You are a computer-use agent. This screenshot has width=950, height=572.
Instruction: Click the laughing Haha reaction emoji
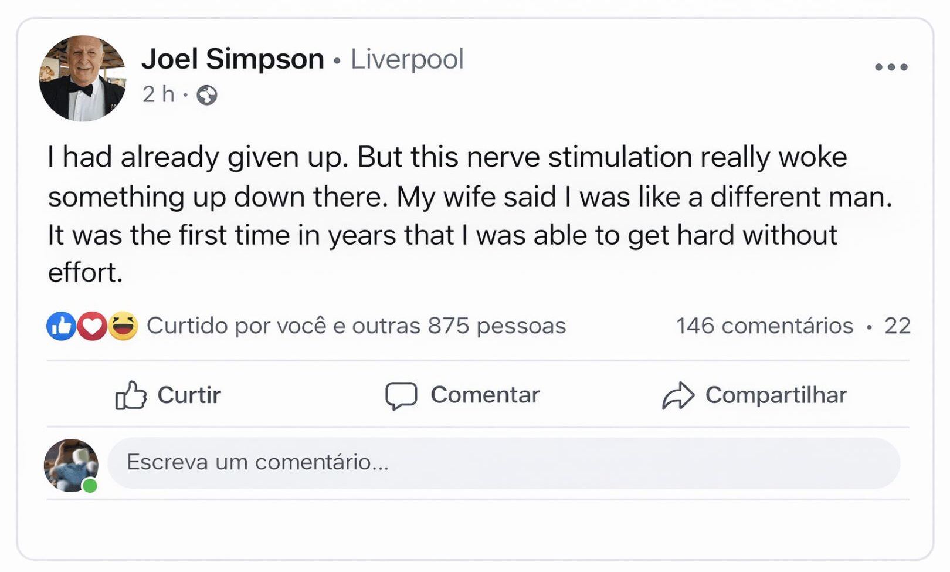click(123, 326)
